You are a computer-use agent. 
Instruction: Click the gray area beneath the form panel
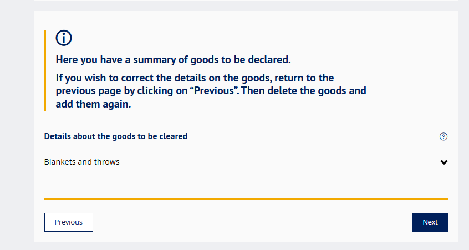[x=246, y=246]
